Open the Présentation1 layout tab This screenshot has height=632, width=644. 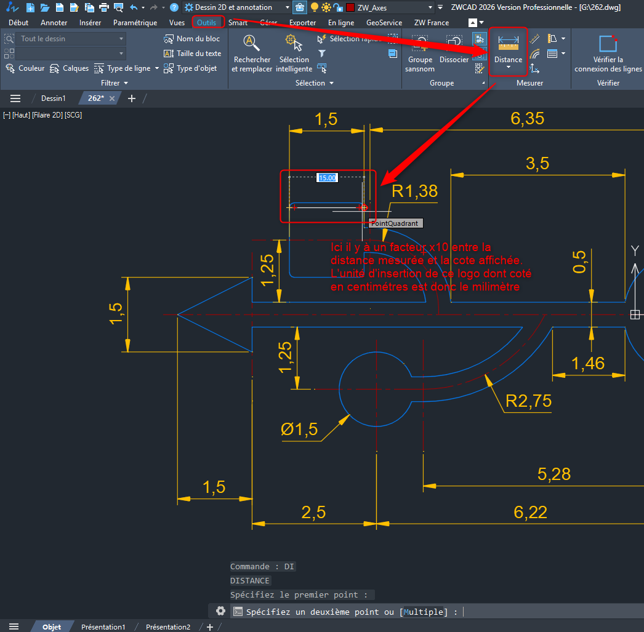pyautogui.click(x=103, y=627)
